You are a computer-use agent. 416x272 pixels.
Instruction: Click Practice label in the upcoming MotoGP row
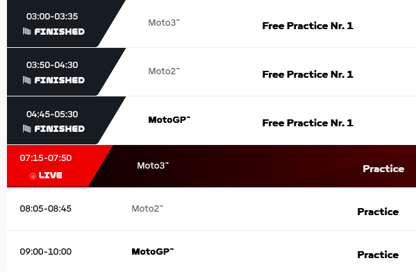[378, 255]
